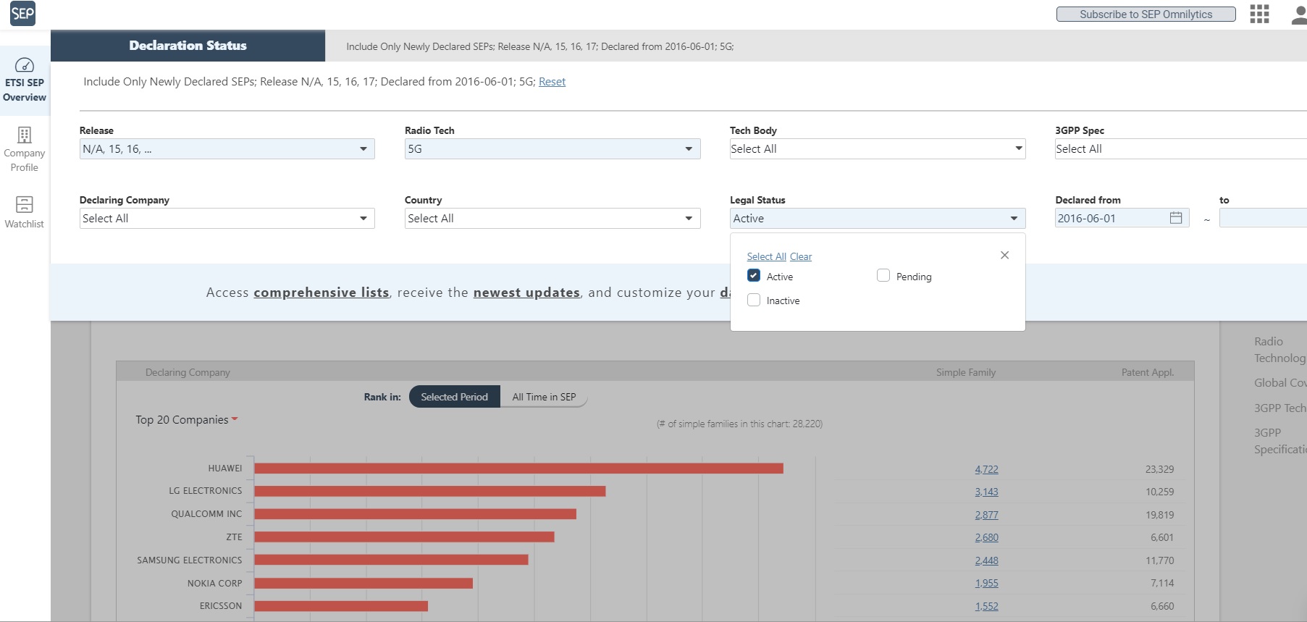Expand the Top 20 Companies selector
This screenshot has height=622, width=1307.
tap(187, 420)
